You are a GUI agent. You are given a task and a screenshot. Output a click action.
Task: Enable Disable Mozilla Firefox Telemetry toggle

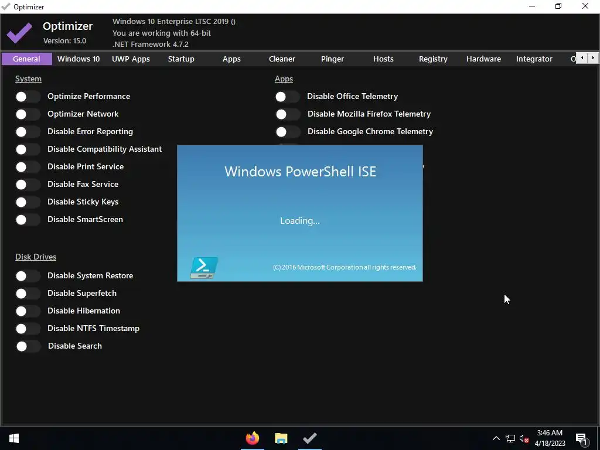pyautogui.click(x=288, y=114)
